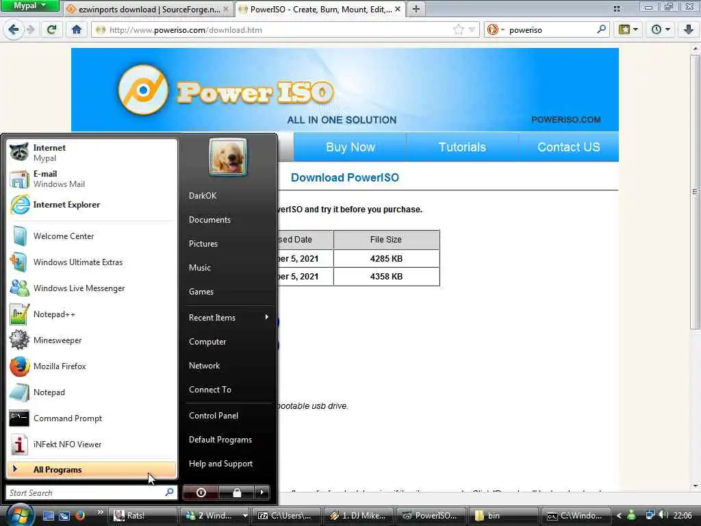Reload the PowerISO page
Viewport: 701px width, 526px height.
coord(52,29)
